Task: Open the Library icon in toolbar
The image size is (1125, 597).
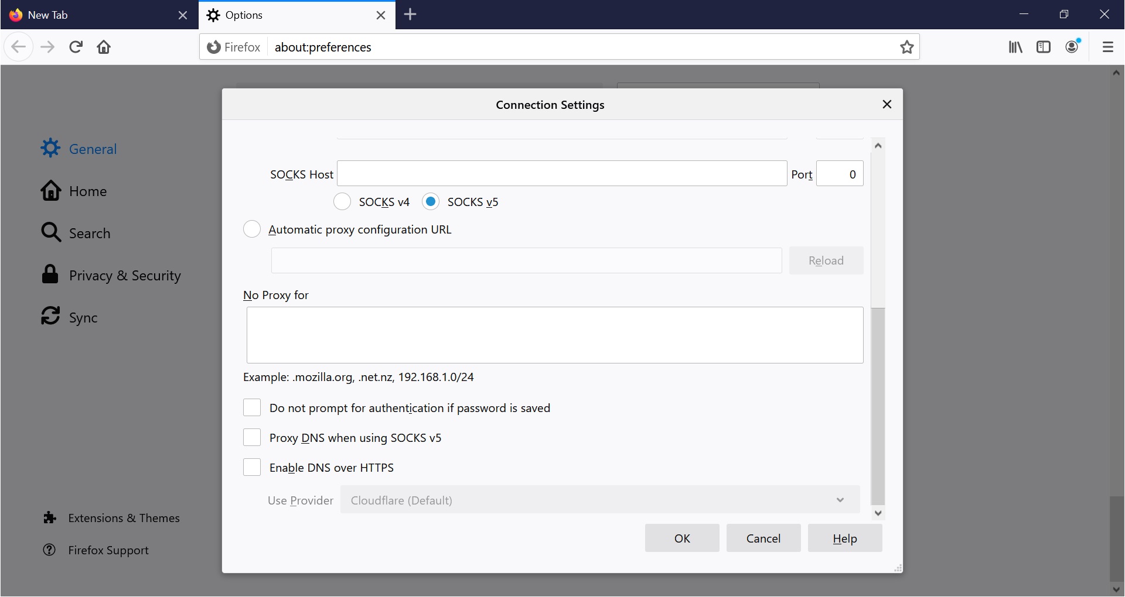Action: [1015, 47]
